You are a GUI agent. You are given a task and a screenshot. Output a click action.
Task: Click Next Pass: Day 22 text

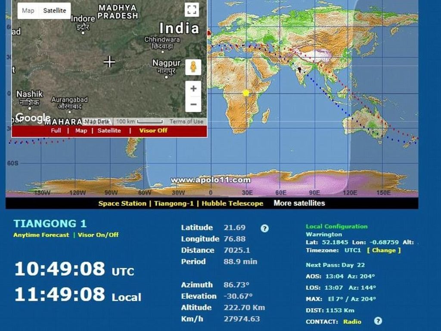335,265
